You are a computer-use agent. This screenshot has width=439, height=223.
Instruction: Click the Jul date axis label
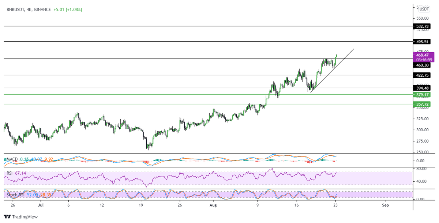click(x=41, y=205)
